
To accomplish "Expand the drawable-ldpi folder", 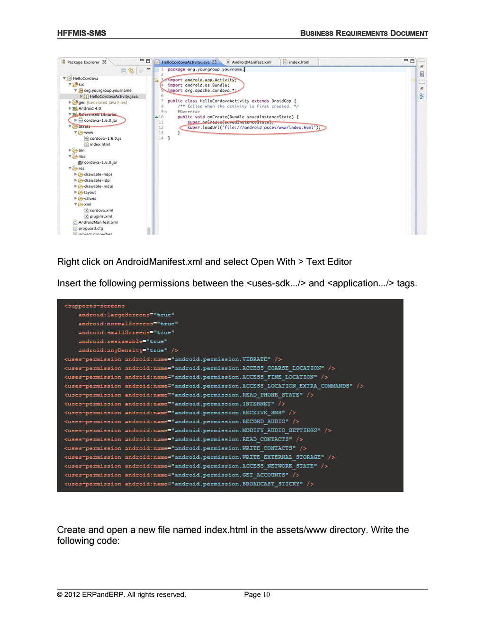I will pyautogui.click(x=76, y=180).
